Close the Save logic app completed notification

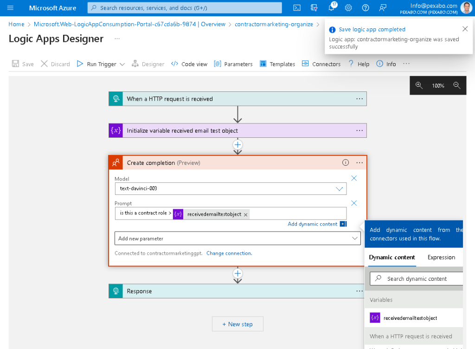click(x=465, y=29)
